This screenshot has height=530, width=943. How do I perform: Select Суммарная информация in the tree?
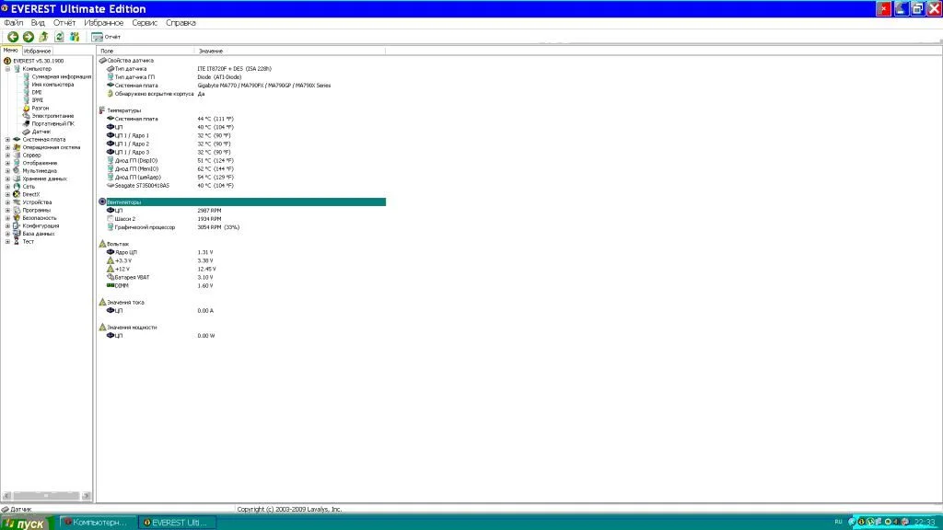tap(62, 76)
